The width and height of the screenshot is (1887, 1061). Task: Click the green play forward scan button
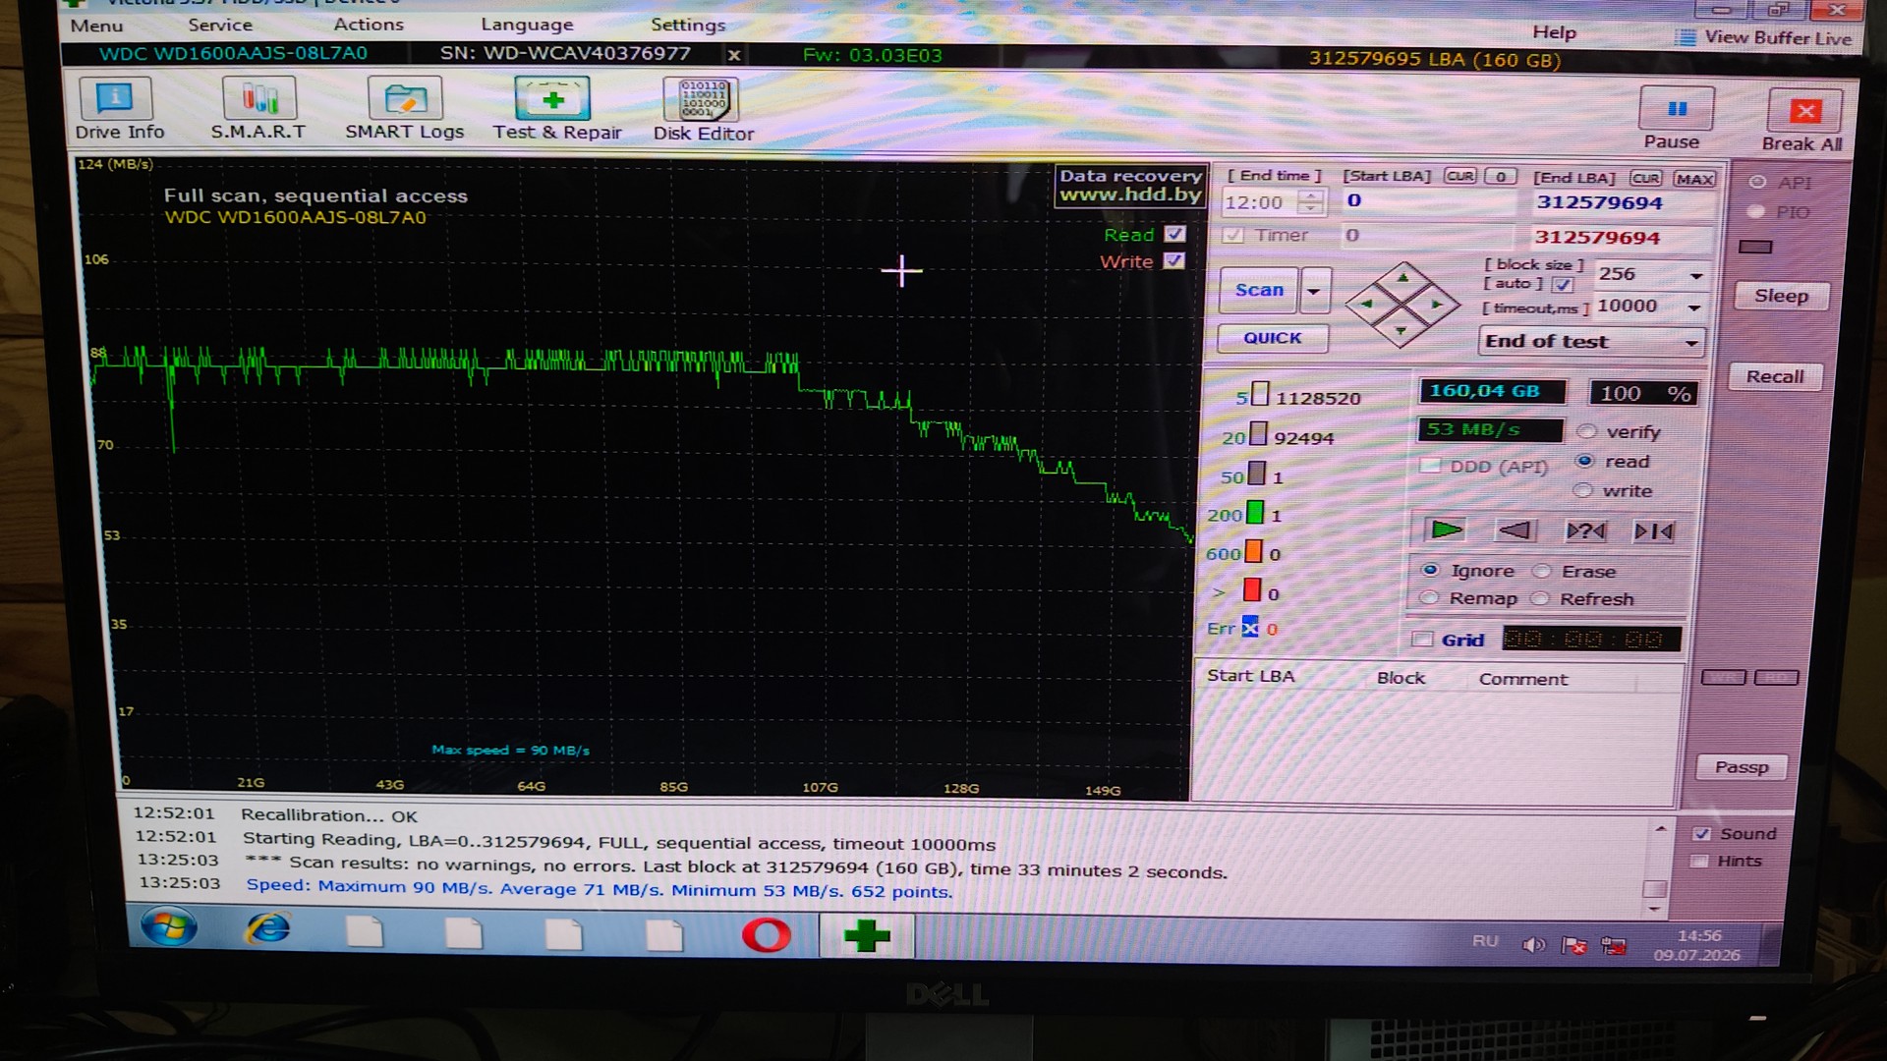1445,530
